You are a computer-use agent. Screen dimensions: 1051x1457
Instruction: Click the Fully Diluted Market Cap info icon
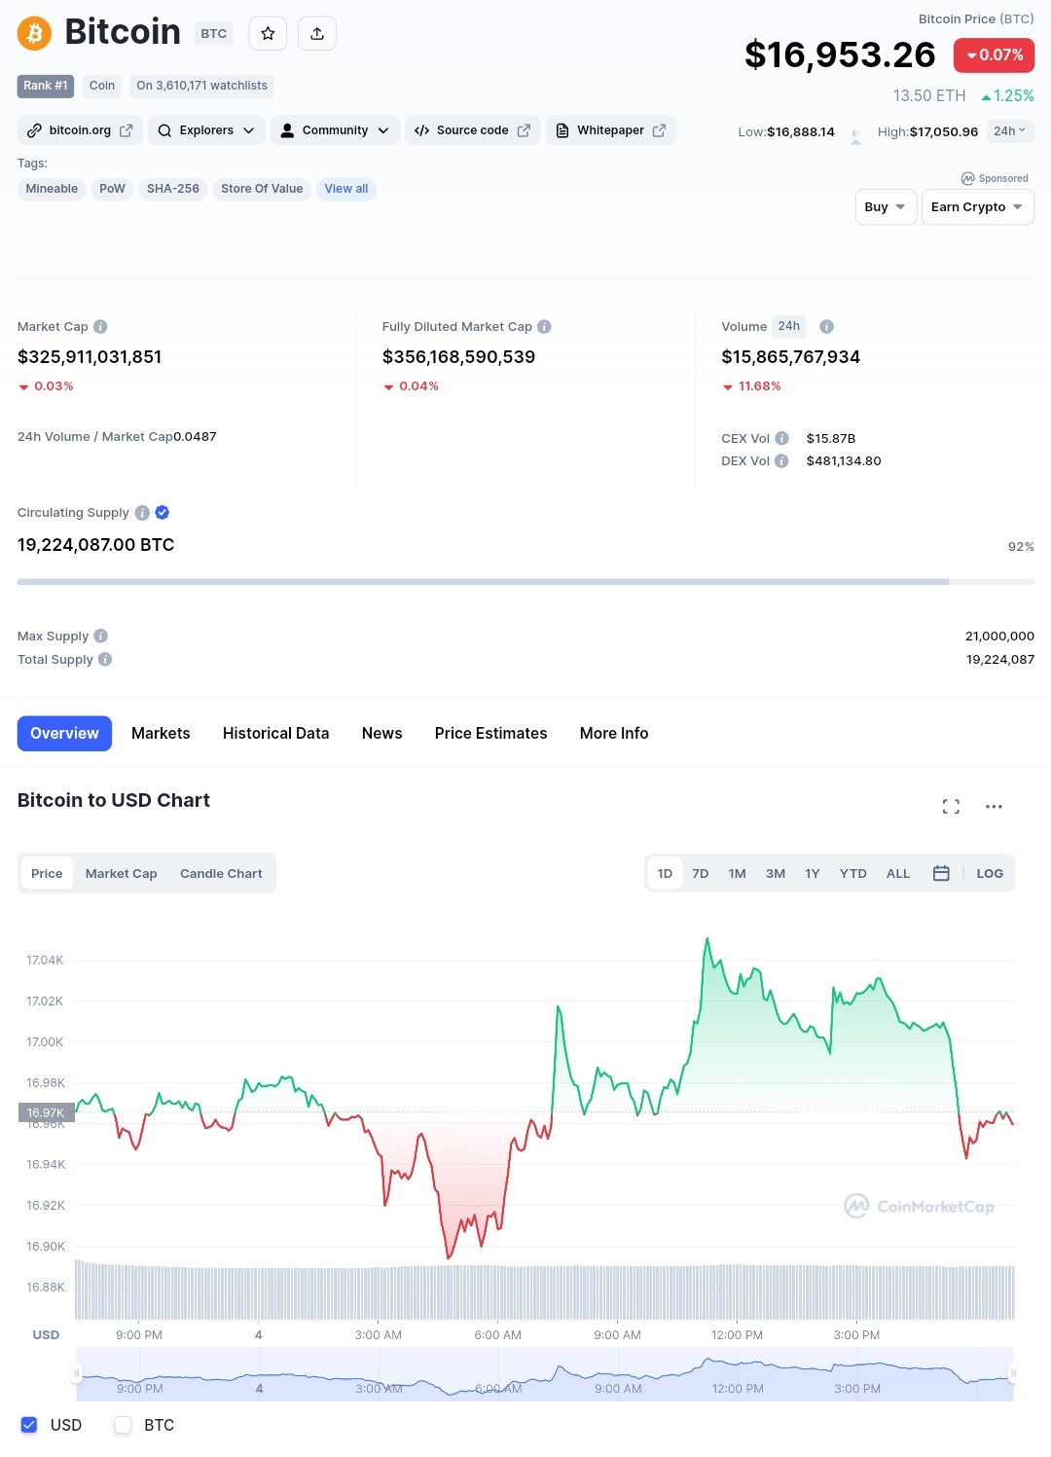tap(544, 327)
